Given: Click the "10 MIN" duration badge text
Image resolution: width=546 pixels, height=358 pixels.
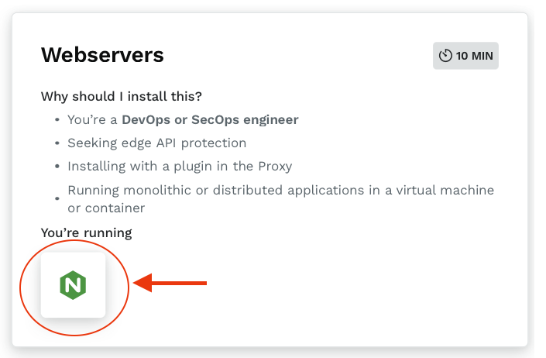Looking at the screenshot, I should (475, 56).
